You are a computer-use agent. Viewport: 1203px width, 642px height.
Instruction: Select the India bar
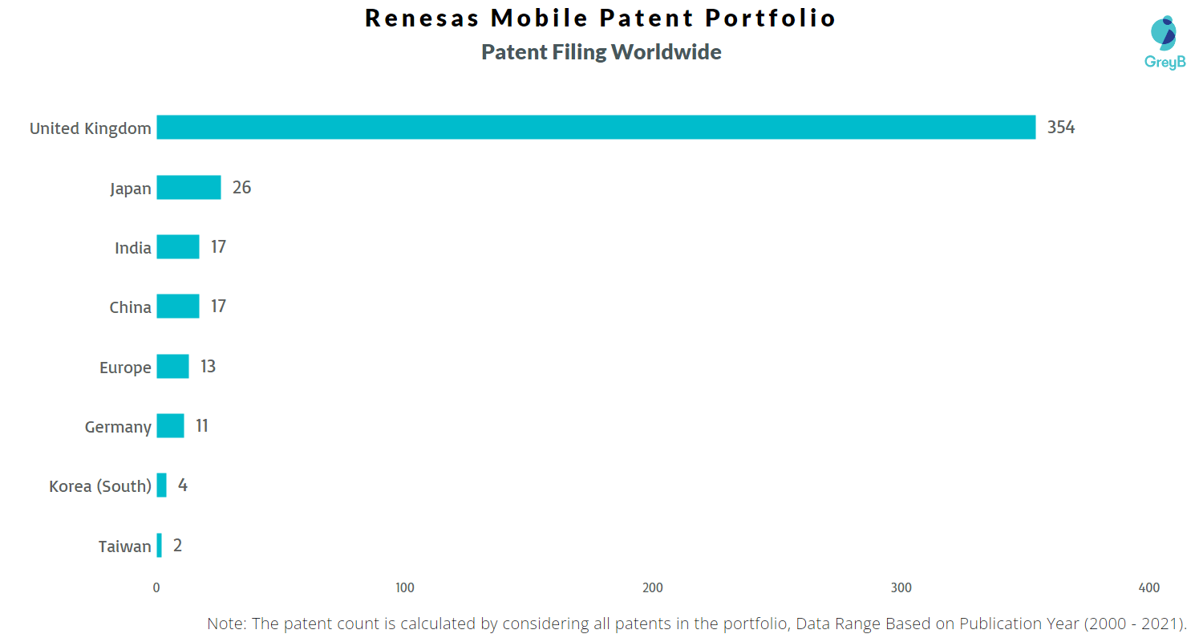point(178,246)
